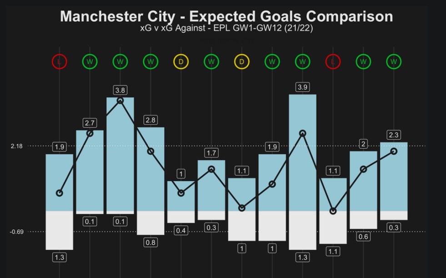
Task: Click the -0.69 average axis label
Action: point(16,232)
